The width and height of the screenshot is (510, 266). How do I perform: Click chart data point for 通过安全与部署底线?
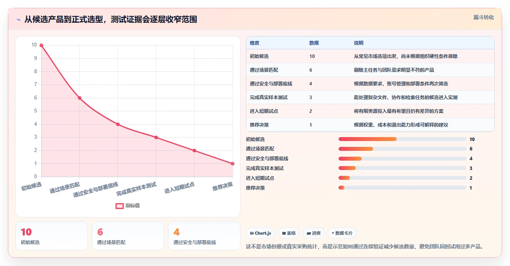click(x=118, y=124)
